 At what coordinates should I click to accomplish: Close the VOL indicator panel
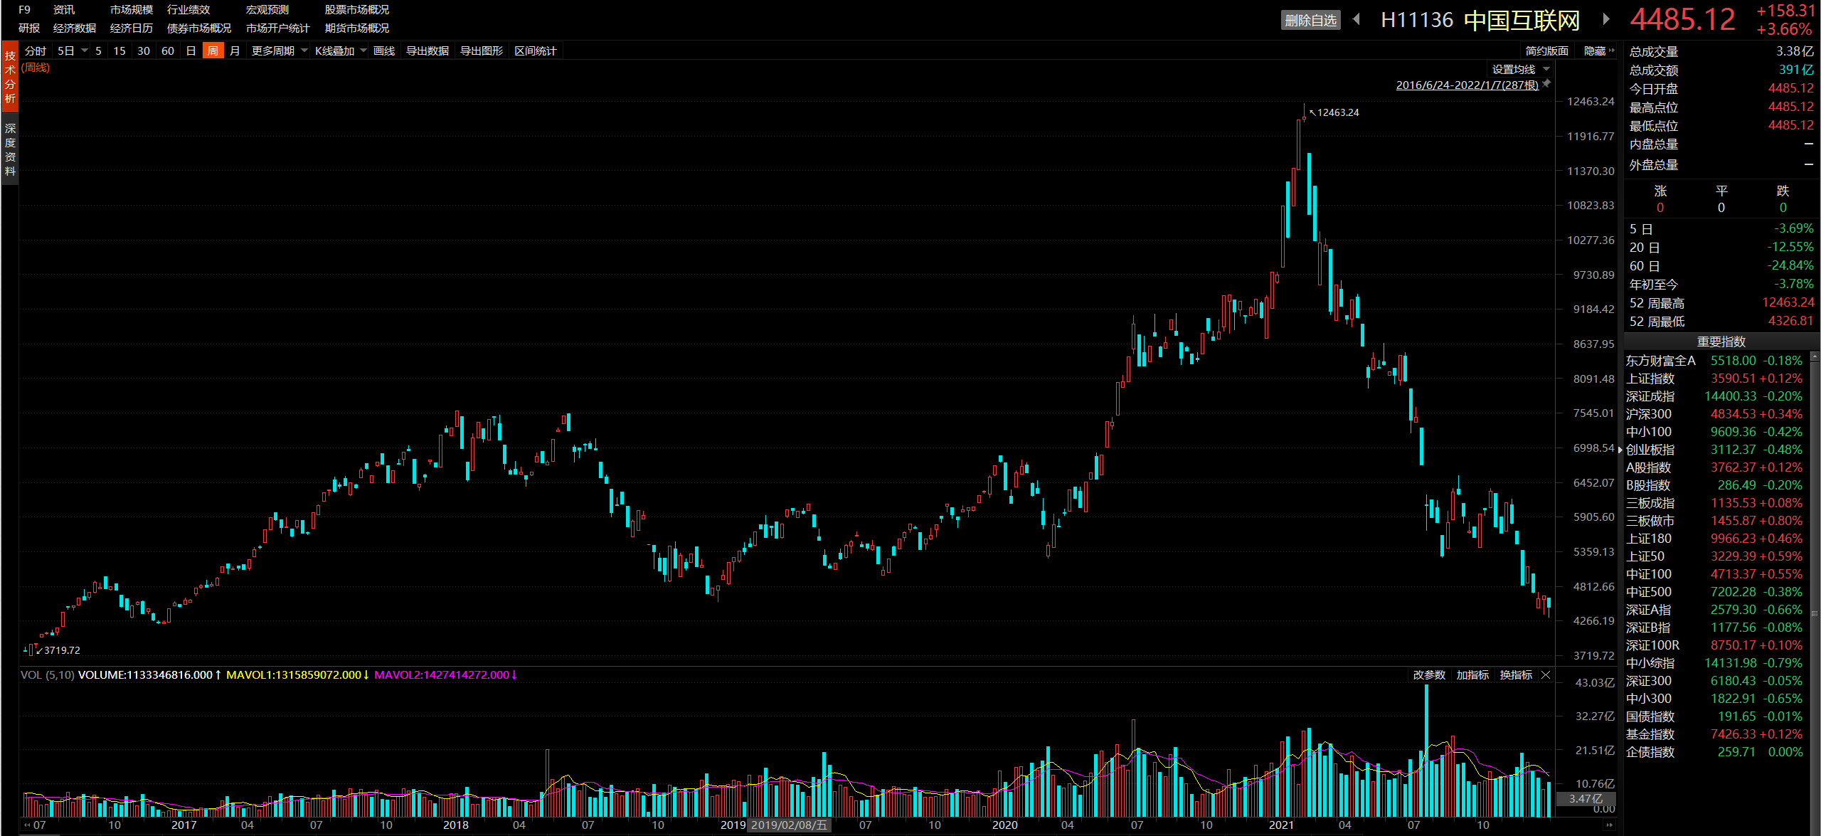point(1546,675)
